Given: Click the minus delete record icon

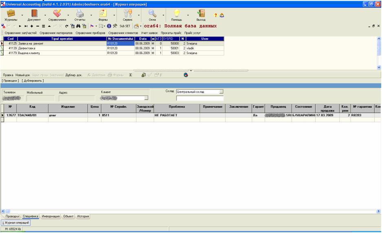Looking at the screenshot, I should (x=37, y=26).
